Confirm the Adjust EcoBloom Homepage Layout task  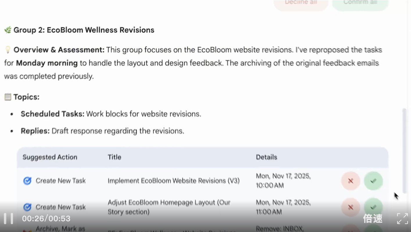click(x=373, y=207)
